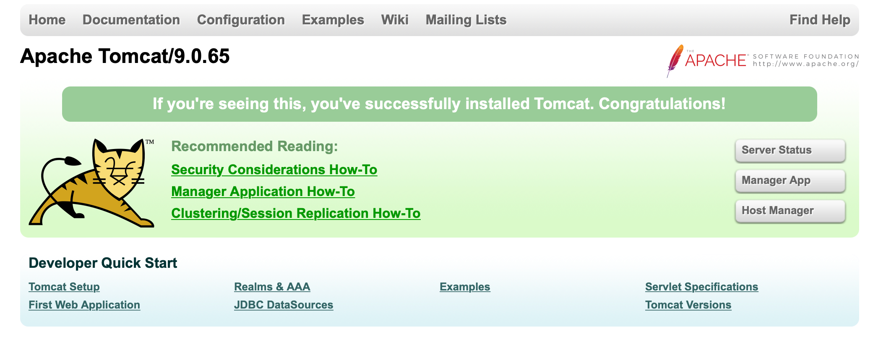Visit Mailing Lists from the nav bar
The image size is (886, 340).
(x=466, y=20)
